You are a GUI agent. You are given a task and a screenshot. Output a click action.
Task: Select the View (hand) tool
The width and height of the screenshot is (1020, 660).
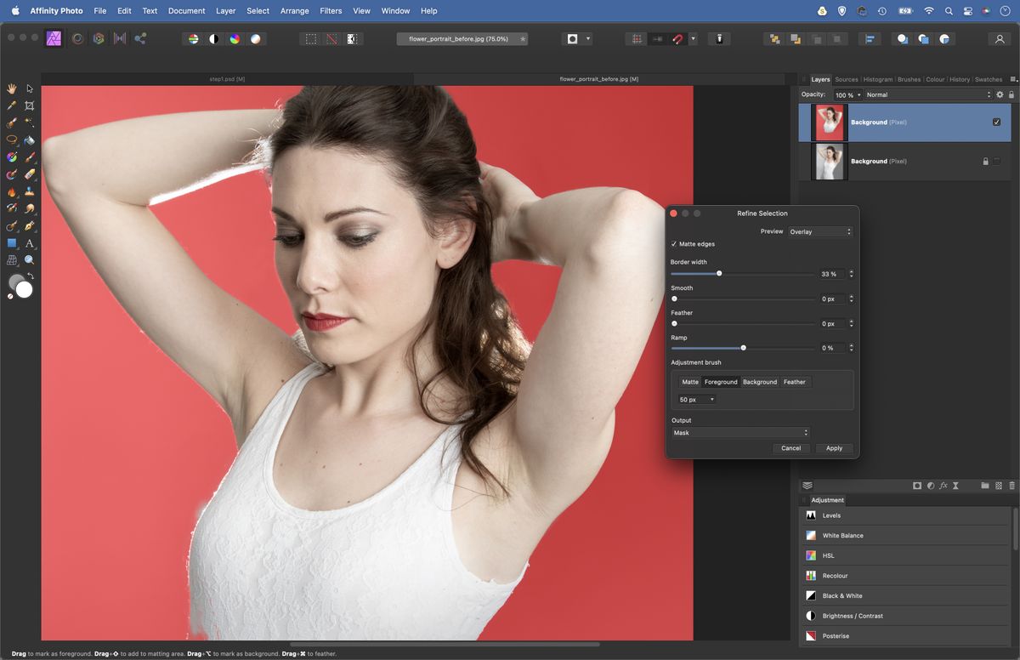[x=12, y=88]
